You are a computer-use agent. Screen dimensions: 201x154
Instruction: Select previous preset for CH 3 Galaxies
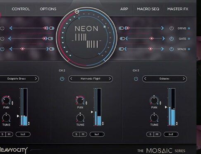[x=145, y=79]
